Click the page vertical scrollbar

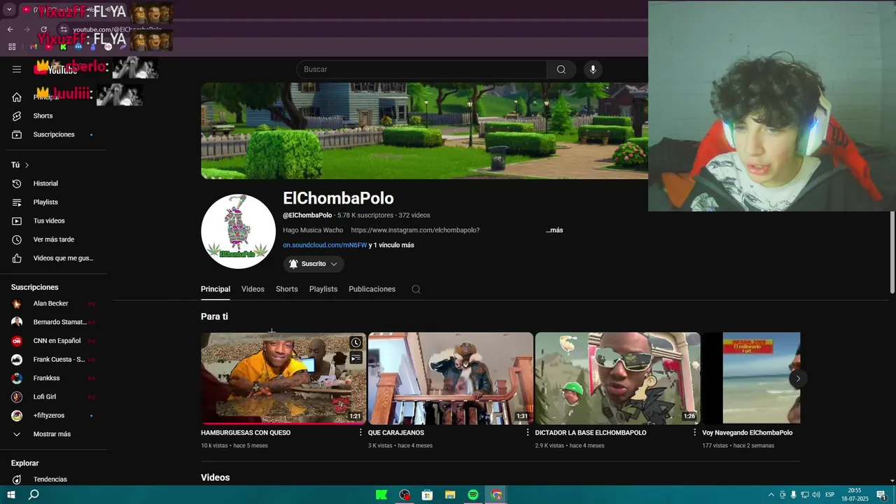click(892, 252)
